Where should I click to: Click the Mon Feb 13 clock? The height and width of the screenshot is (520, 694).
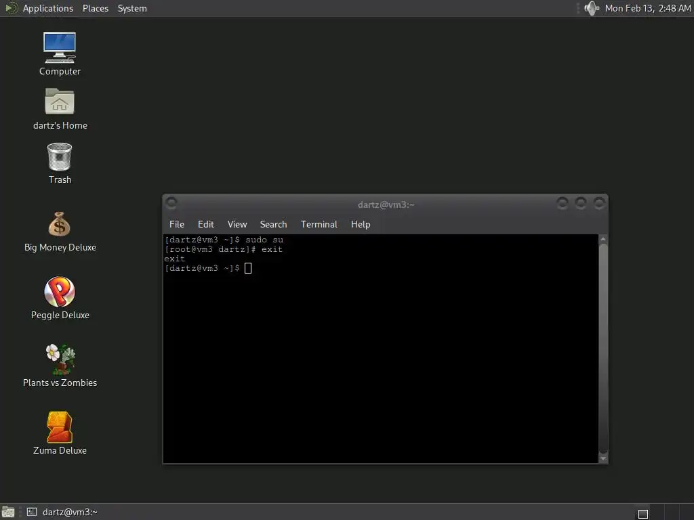(x=648, y=8)
